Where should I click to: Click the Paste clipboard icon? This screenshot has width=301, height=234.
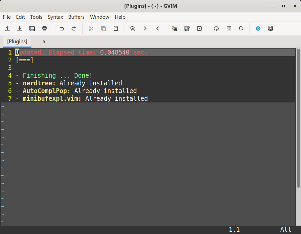[116, 29]
